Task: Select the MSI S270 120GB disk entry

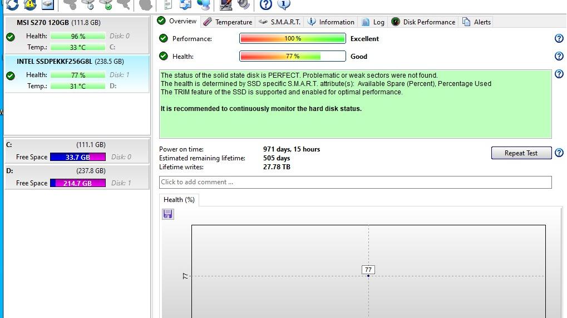Action: 77,35
